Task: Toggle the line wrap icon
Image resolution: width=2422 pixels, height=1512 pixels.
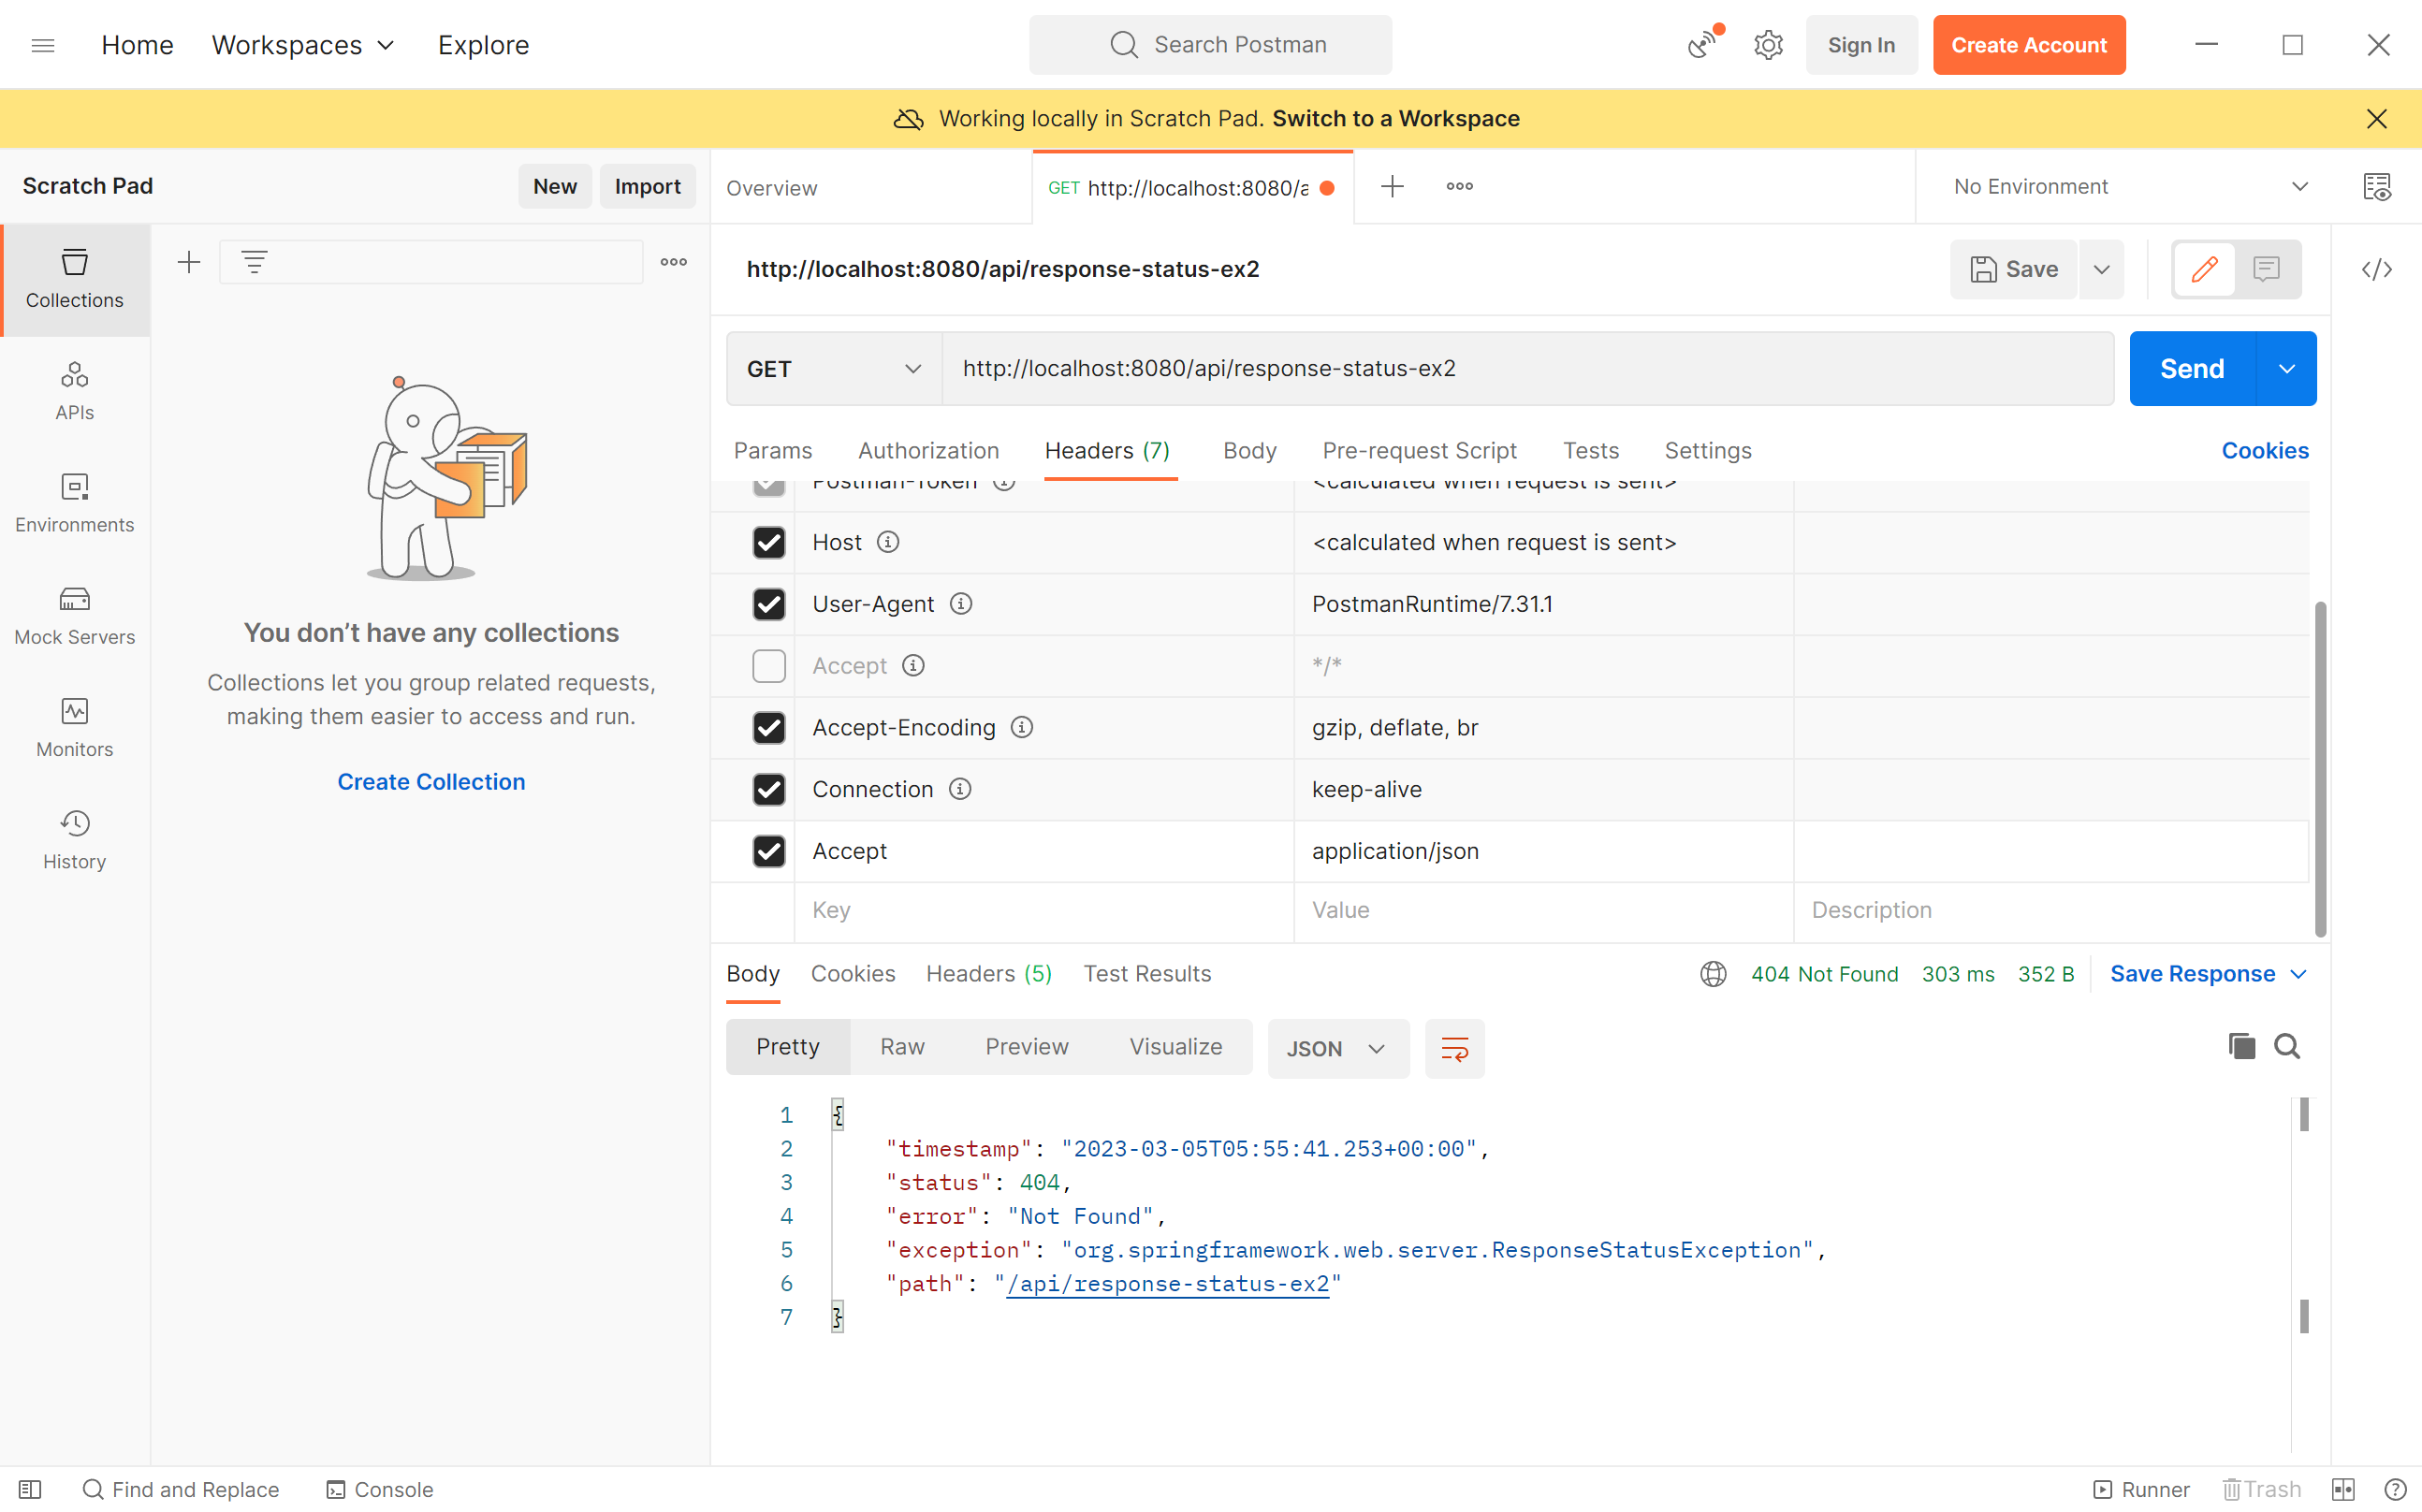Action: (x=1454, y=1048)
